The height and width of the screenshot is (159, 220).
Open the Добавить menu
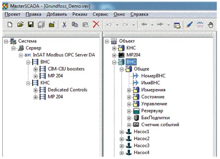click(57, 14)
